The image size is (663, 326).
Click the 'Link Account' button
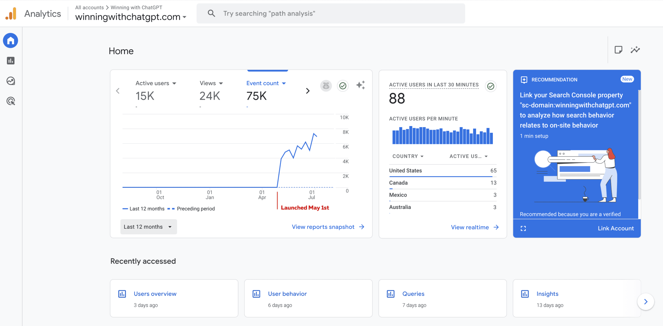pyautogui.click(x=616, y=228)
